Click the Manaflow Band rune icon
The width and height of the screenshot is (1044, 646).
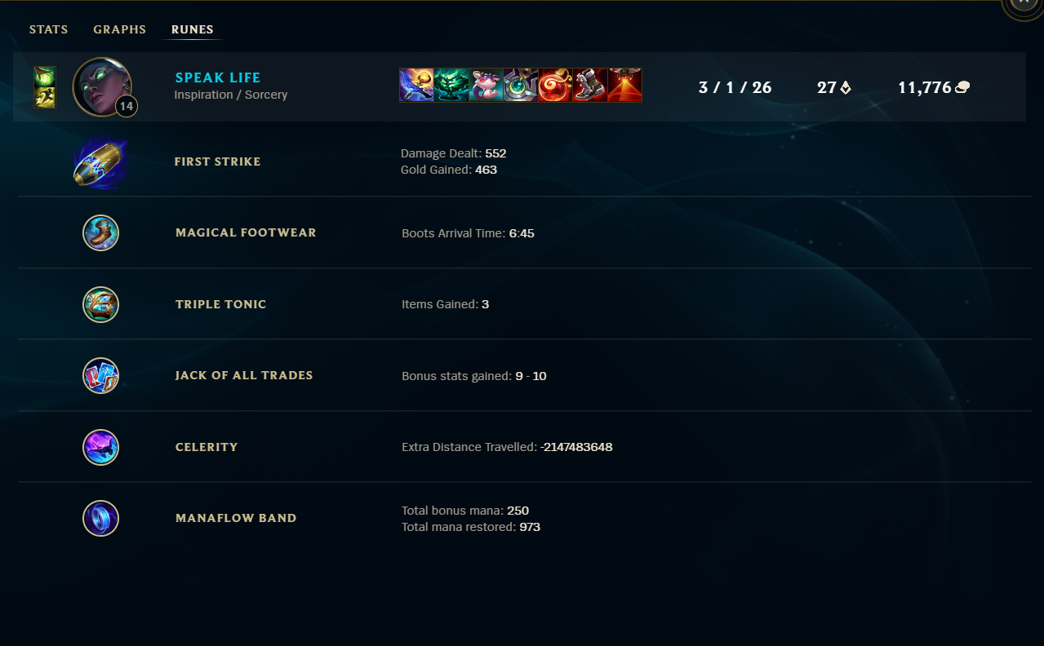[101, 519]
